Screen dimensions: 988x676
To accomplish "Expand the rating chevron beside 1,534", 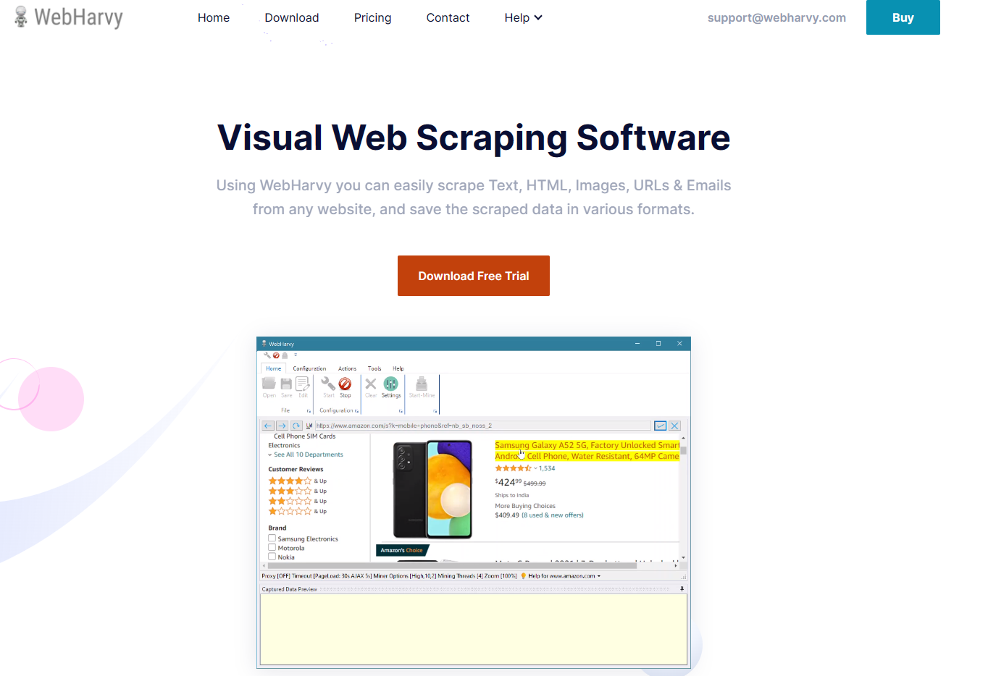I will pyautogui.click(x=536, y=468).
